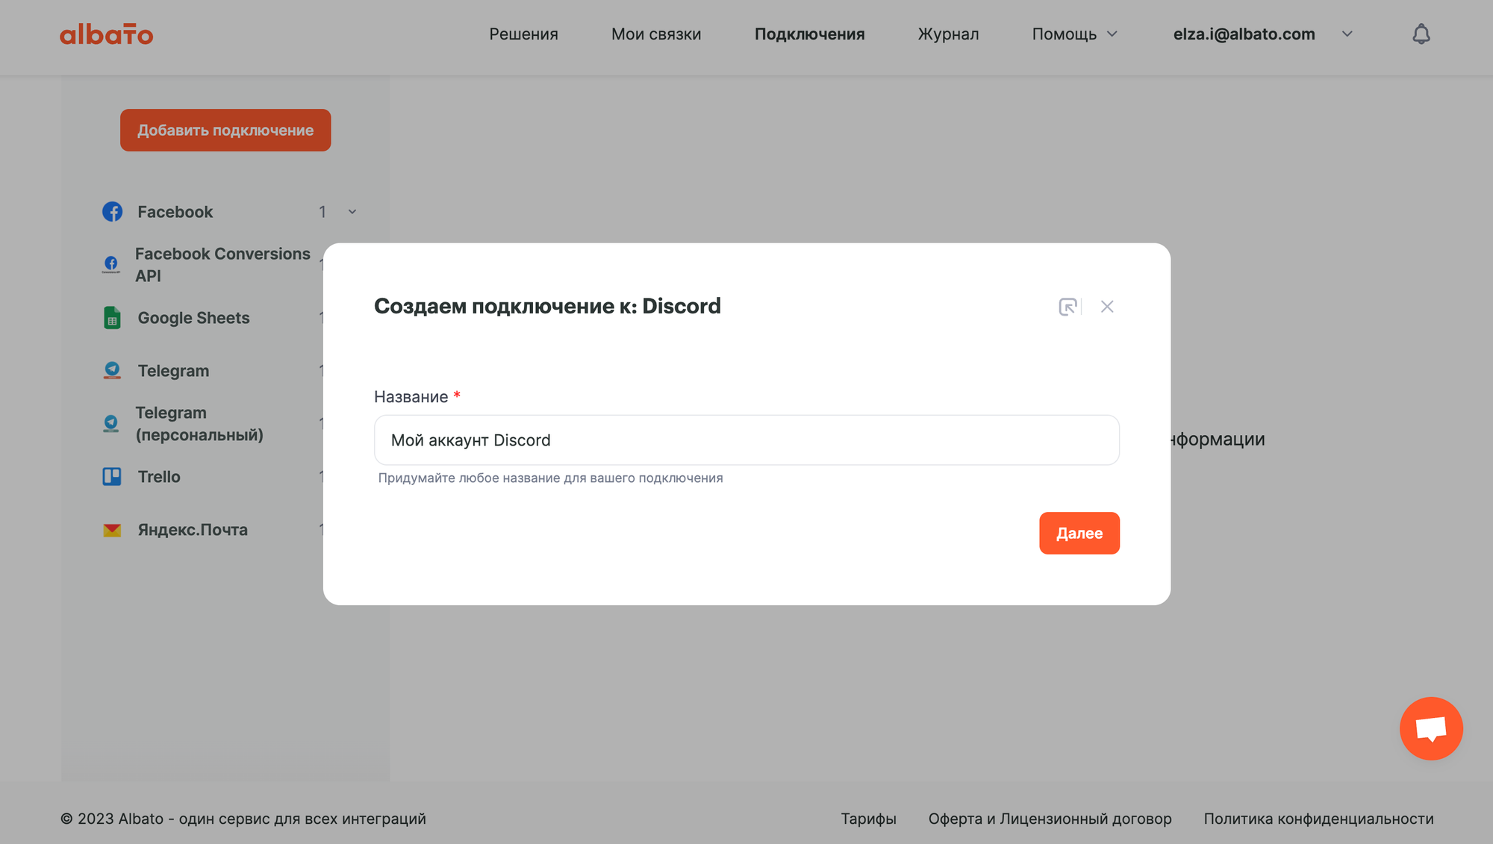This screenshot has width=1493, height=844.
Task: Go to the Решения menu
Action: point(523,34)
